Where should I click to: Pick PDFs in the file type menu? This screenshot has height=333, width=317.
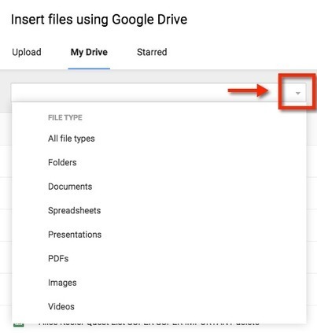(x=58, y=258)
